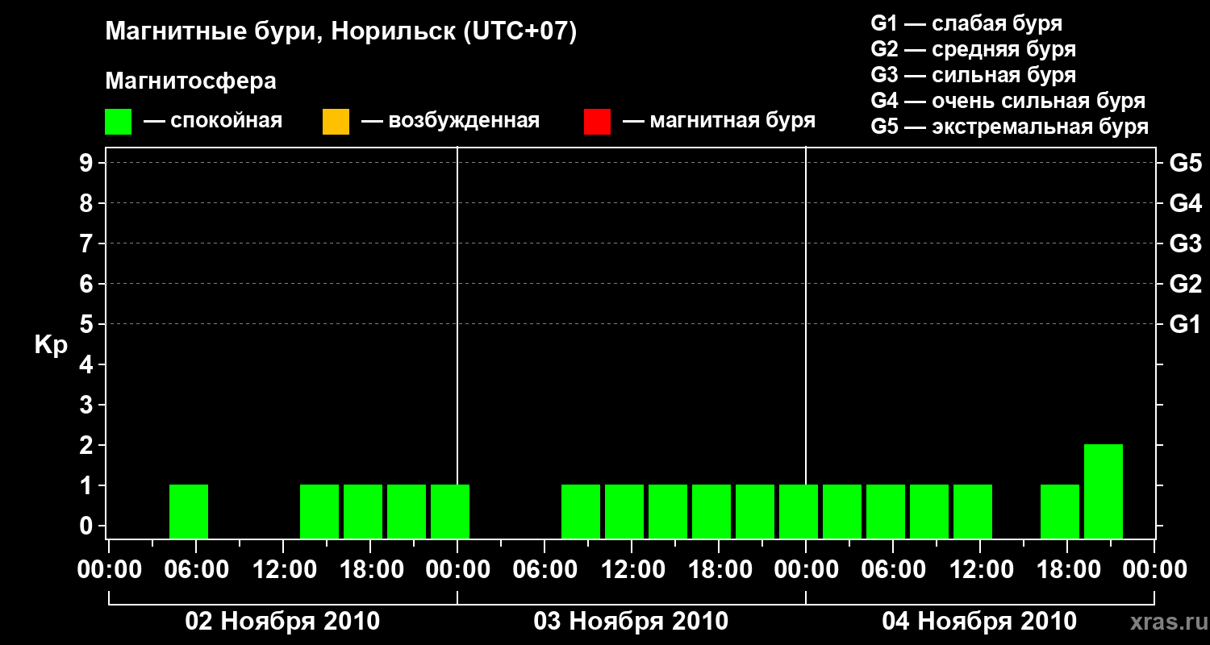Click the 16:00–19:00 bar on 04 Ноября
The image size is (1210, 645).
[1060, 511]
